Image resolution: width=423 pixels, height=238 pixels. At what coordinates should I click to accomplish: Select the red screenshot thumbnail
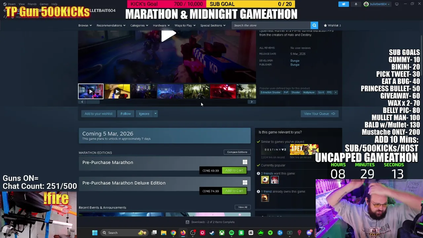pos(223,92)
